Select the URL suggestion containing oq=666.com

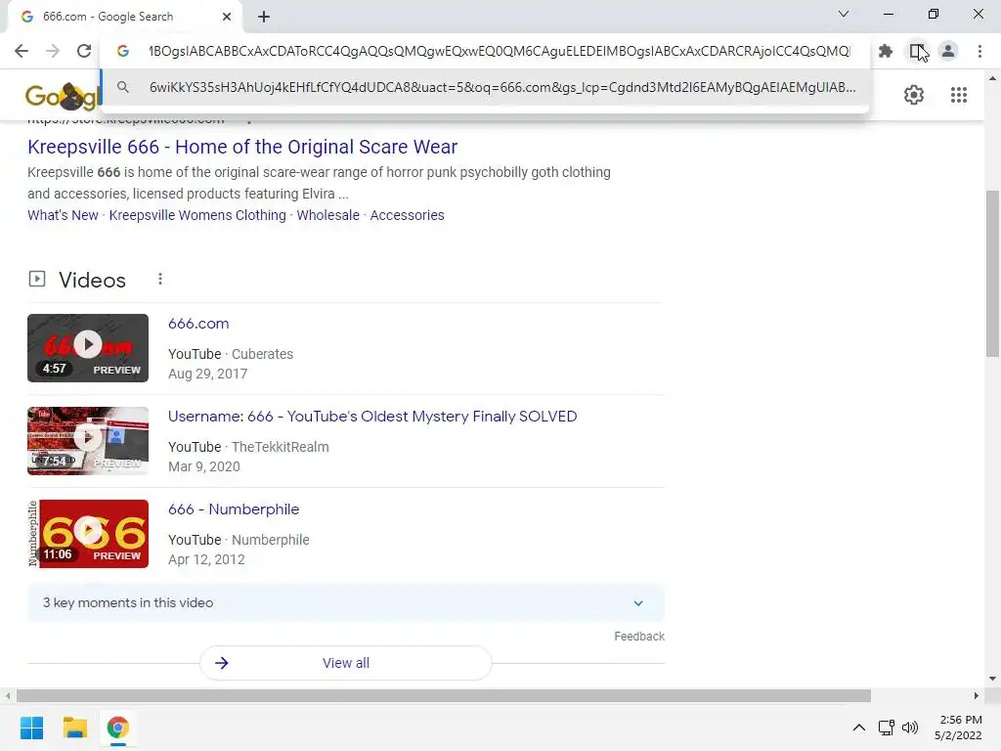tap(485, 87)
